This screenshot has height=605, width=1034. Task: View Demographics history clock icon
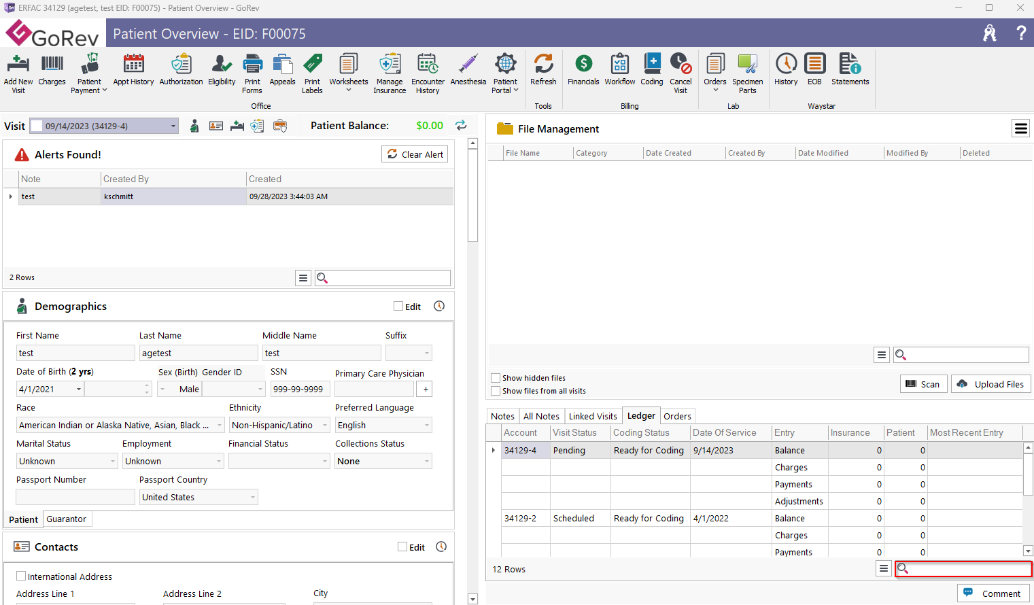(439, 306)
